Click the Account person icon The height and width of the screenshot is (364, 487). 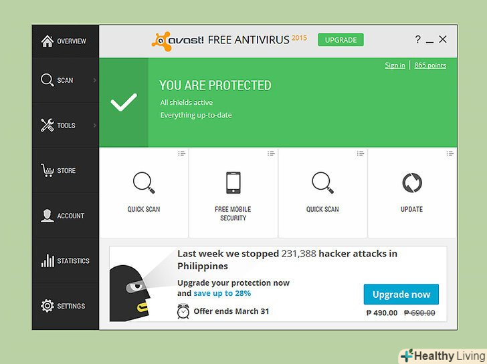(x=47, y=216)
